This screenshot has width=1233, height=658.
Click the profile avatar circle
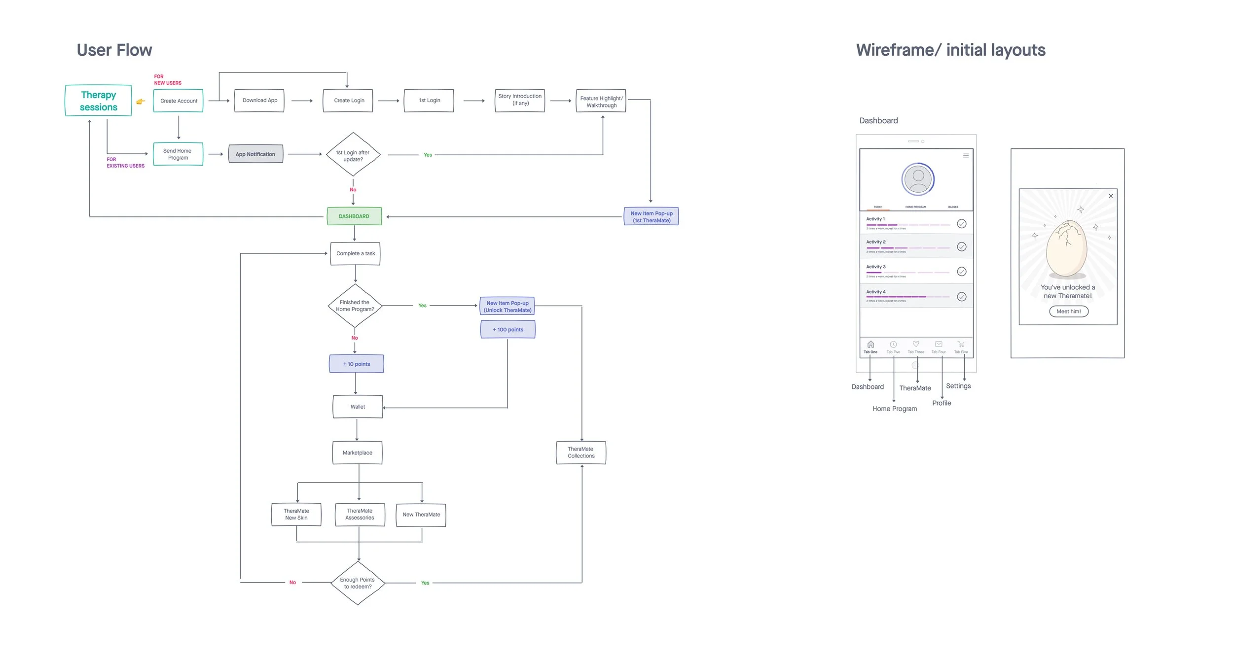click(918, 179)
